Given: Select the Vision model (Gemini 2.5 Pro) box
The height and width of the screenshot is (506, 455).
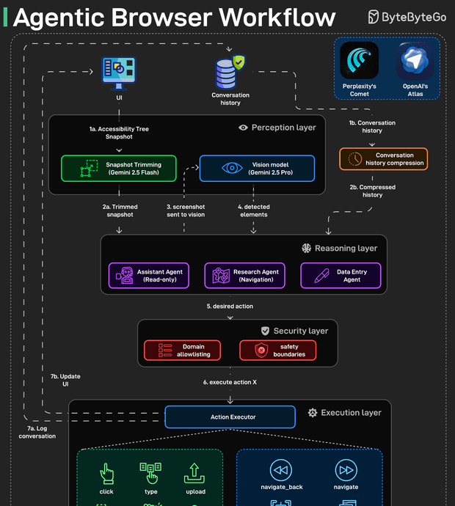Looking at the screenshot, I should [x=257, y=169].
